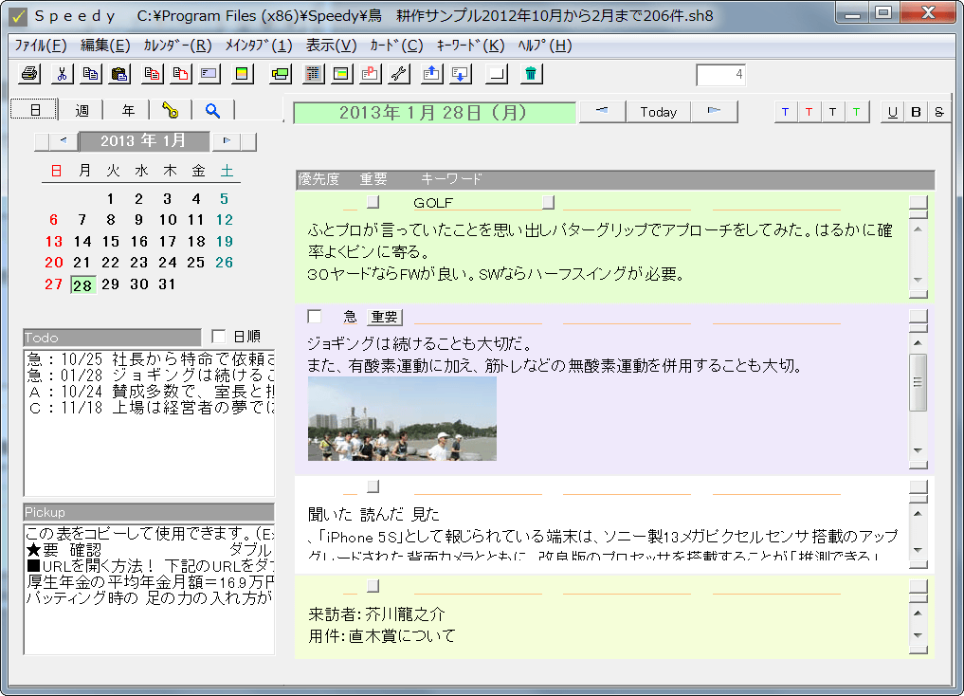Switch to the 年 year tab
The height and width of the screenshot is (696, 964).
coord(128,110)
